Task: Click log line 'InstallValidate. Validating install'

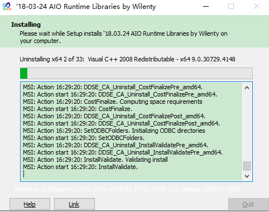Action: (x=95, y=160)
